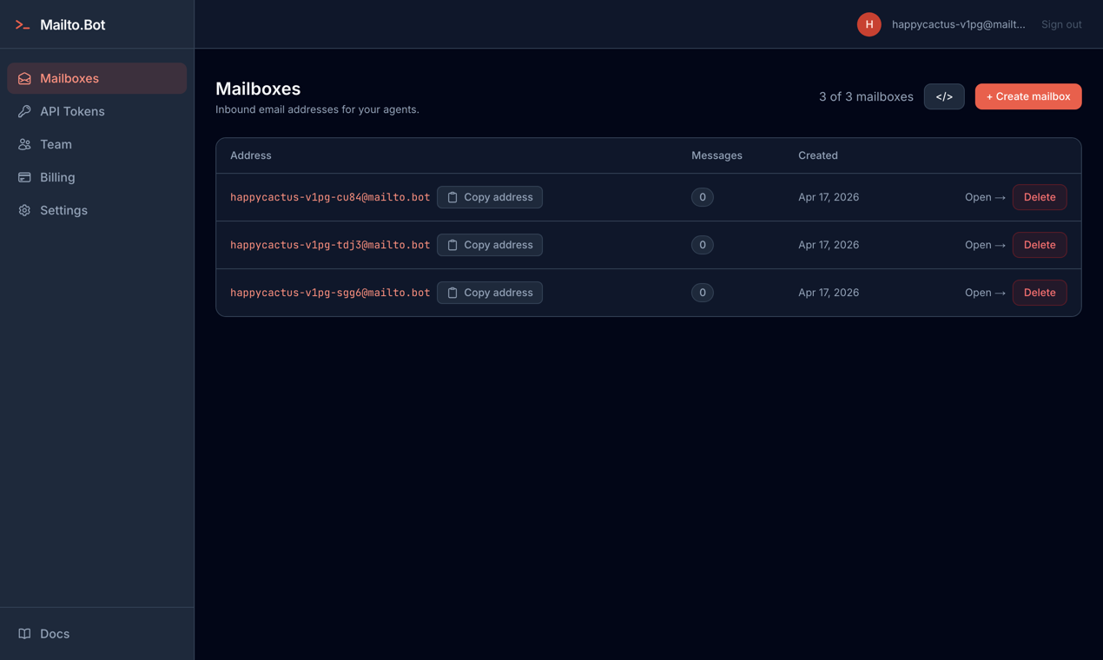The width and height of the screenshot is (1103, 660).
Task: Create a new mailbox
Action: click(1027, 96)
